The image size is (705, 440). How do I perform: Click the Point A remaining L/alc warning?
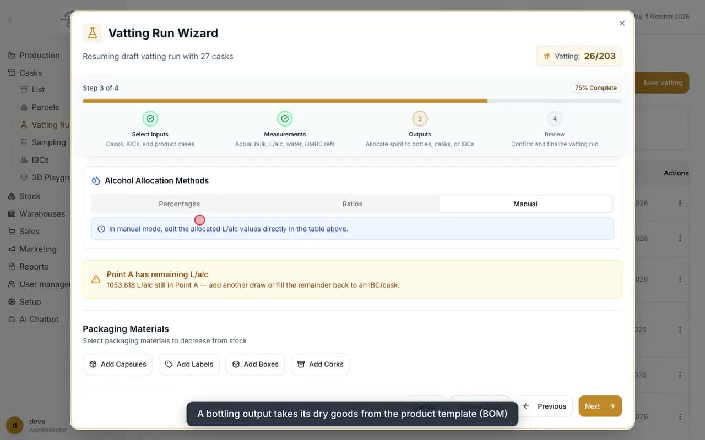tap(352, 279)
